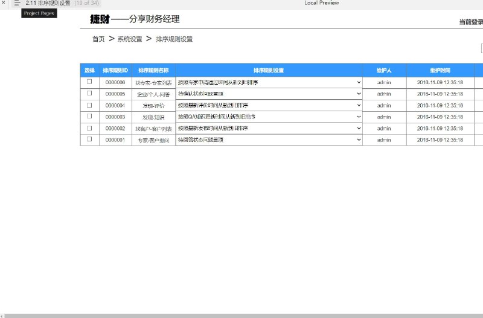The image size is (483, 318).
Task: Open dropdown 待确认状态问题置顶
Action: [269, 94]
